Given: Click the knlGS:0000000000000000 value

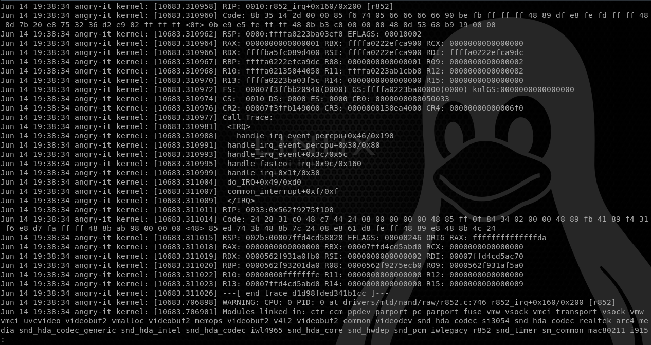Looking at the screenshot, I should pos(523,89).
